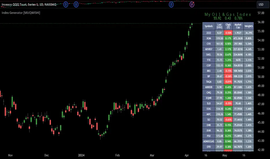The image size is (270, 159).
Task: Select the SO symbol cell
Action: (209, 120)
